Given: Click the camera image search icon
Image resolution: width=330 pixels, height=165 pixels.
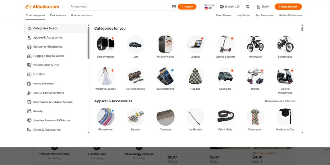Looking at the screenshot, I should (x=174, y=7).
